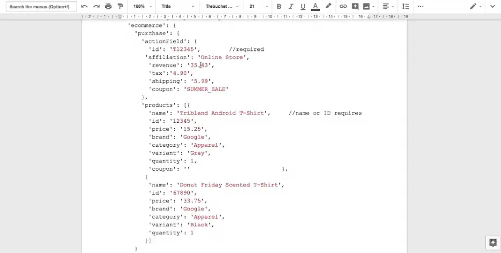The image size is (501, 253).
Task: Click the price value '33.75'
Action: tap(192, 201)
